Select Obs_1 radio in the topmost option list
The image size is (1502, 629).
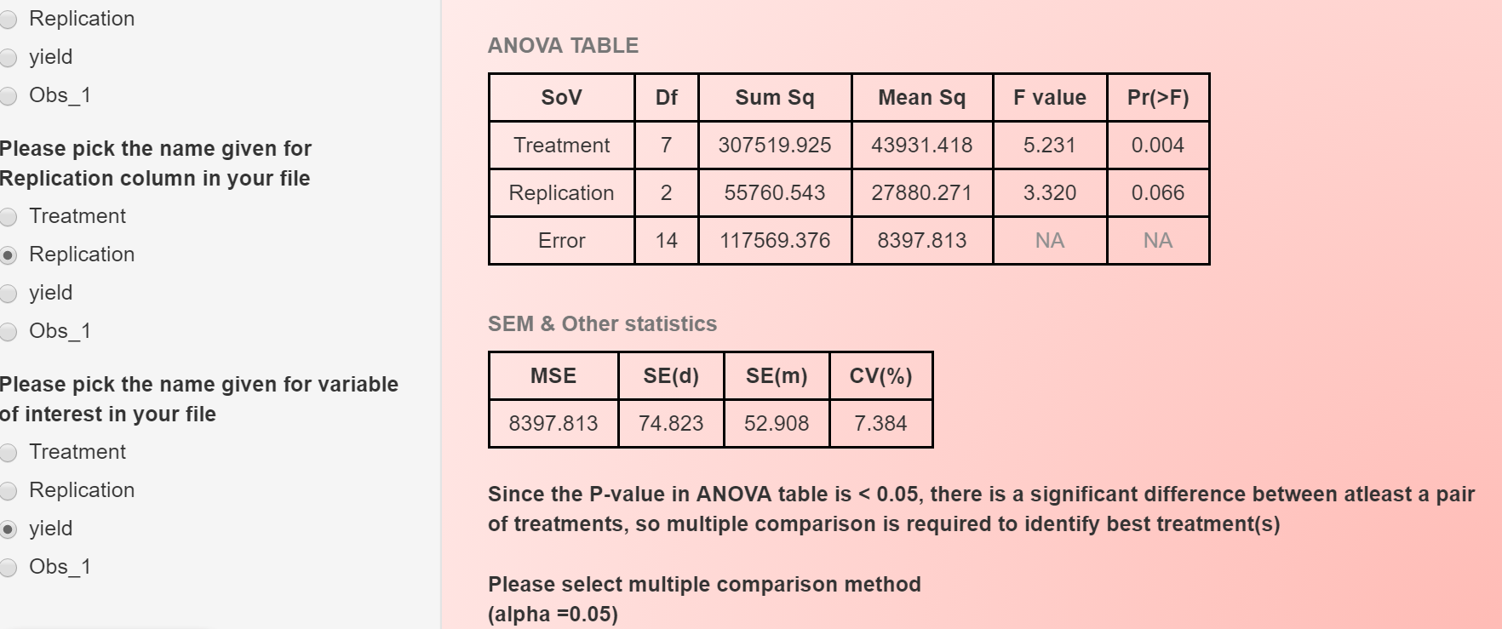9,96
